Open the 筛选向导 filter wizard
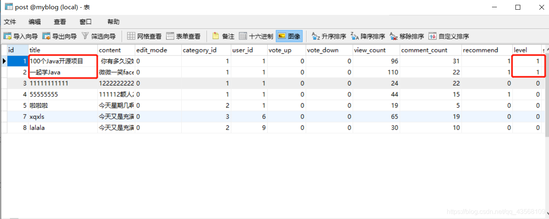 (98, 36)
